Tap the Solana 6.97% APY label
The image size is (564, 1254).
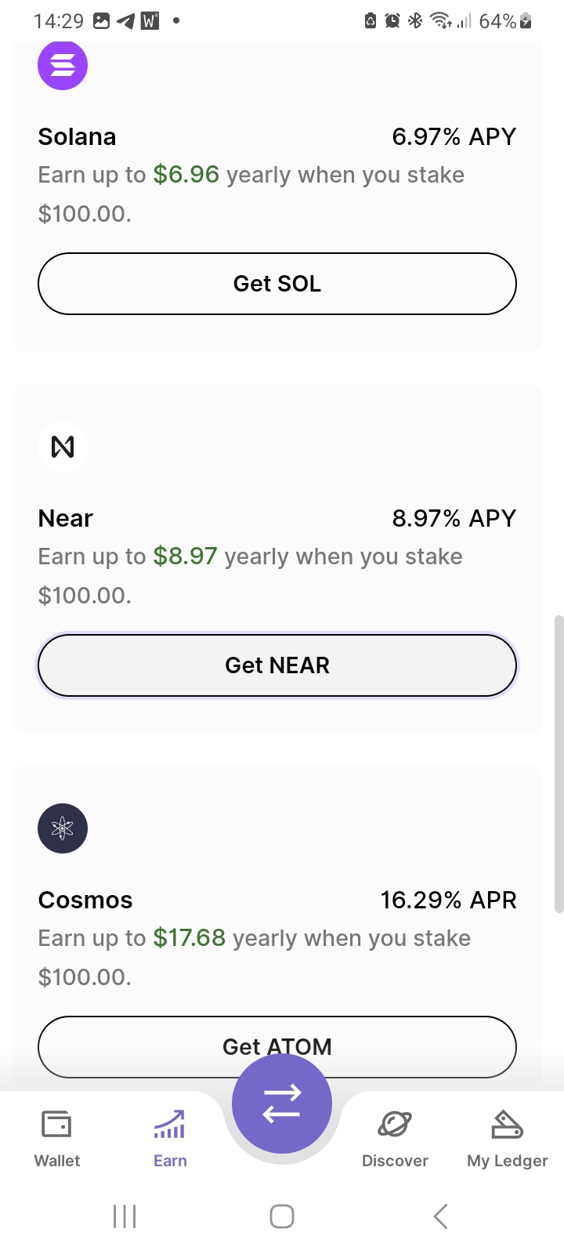click(x=454, y=137)
